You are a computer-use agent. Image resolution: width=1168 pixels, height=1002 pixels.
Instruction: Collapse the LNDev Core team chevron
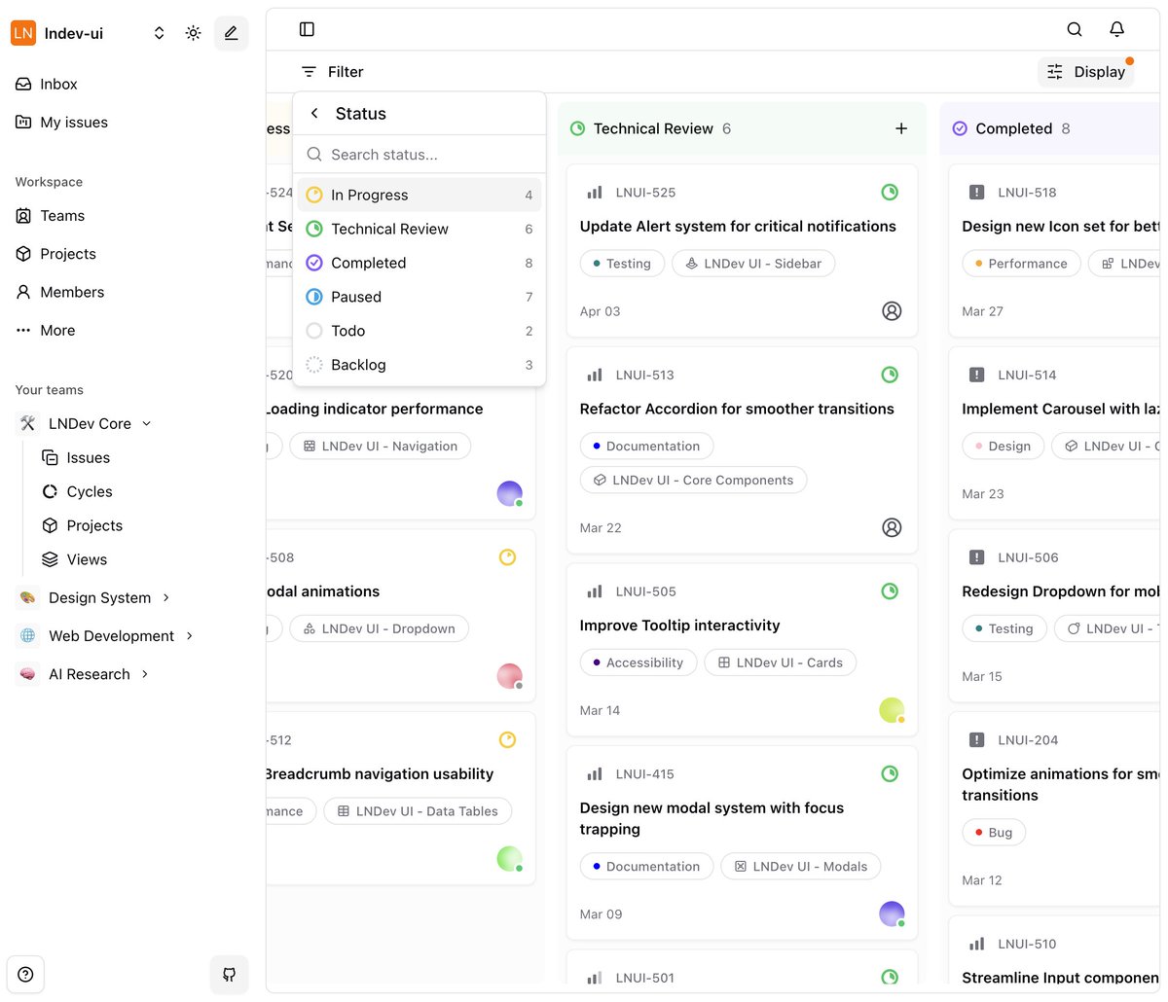click(x=147, y=424)
